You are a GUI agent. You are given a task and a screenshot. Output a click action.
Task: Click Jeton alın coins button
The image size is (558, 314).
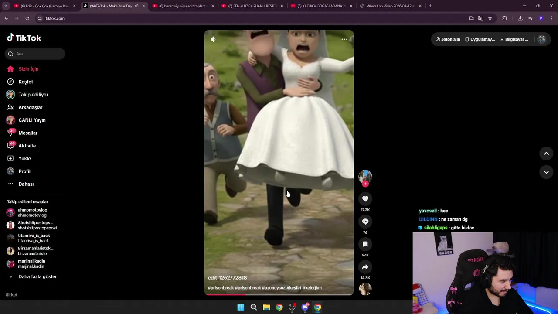click(x=448, y=39)
